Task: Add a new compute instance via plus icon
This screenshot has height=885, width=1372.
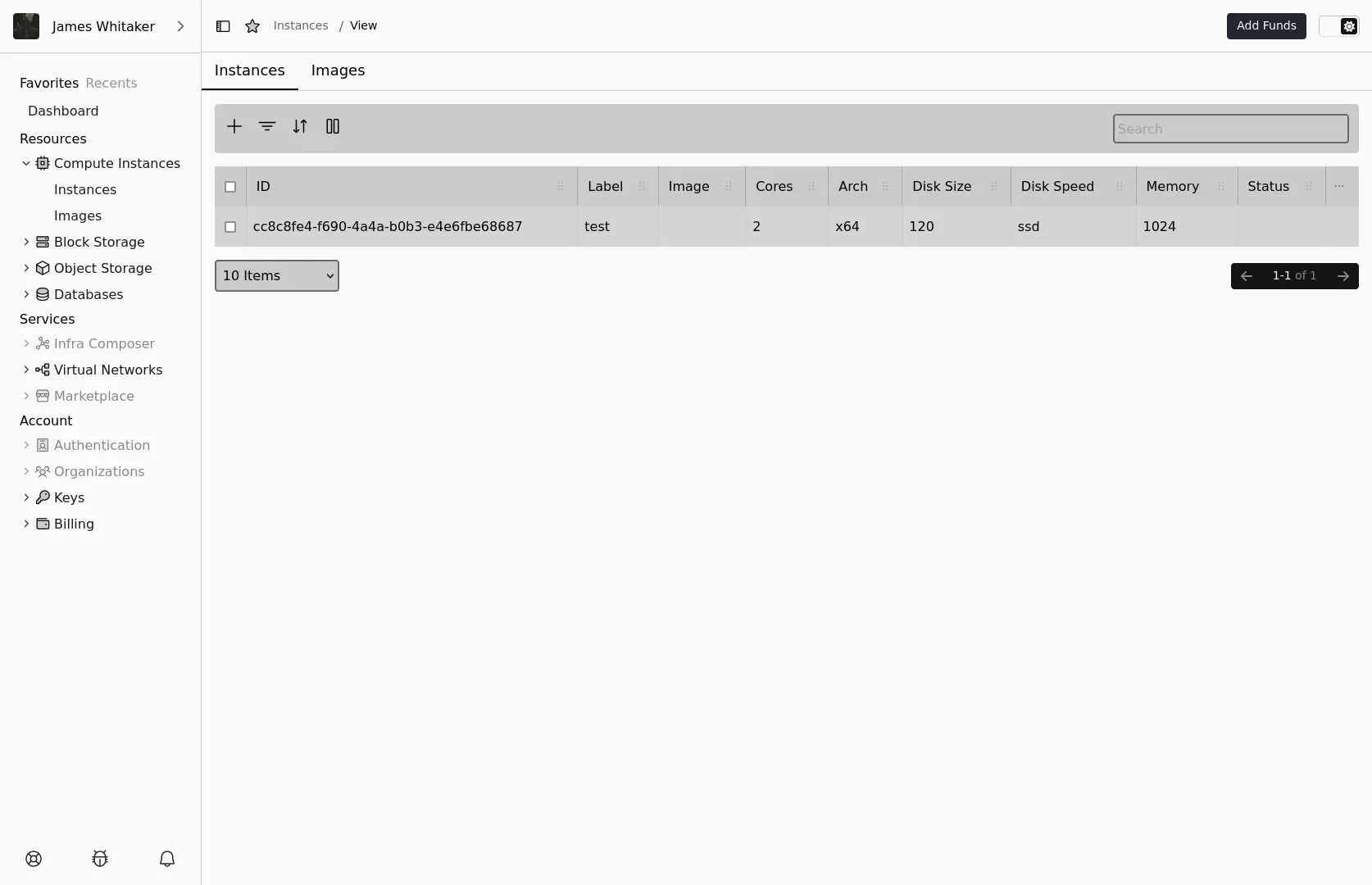Action: [x=234, y=127]
